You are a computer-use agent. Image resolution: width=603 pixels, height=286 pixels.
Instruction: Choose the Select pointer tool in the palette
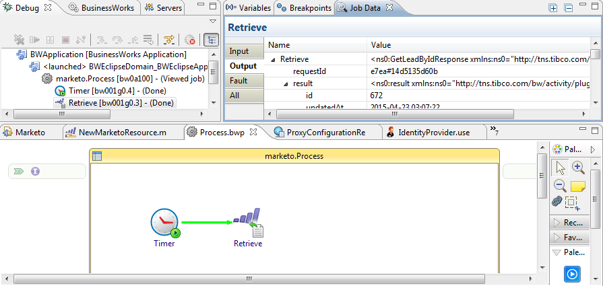tap(561, 168)
